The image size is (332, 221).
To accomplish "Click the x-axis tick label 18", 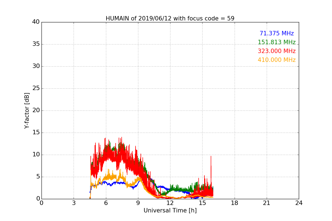I will (x=235, y=203).
